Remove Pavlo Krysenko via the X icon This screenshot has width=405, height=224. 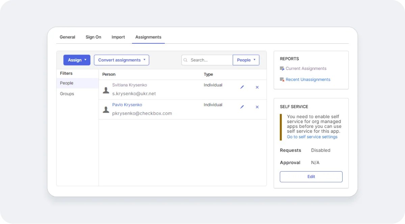pos(257,107)
